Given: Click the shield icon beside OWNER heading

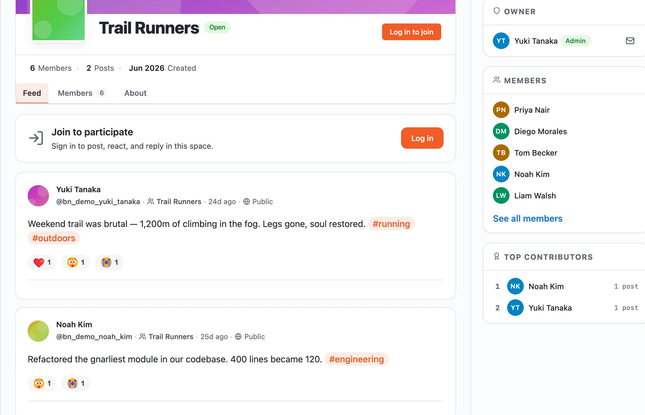Looking at the screenshot, I should pyautogui.click(x=496, y=11).
